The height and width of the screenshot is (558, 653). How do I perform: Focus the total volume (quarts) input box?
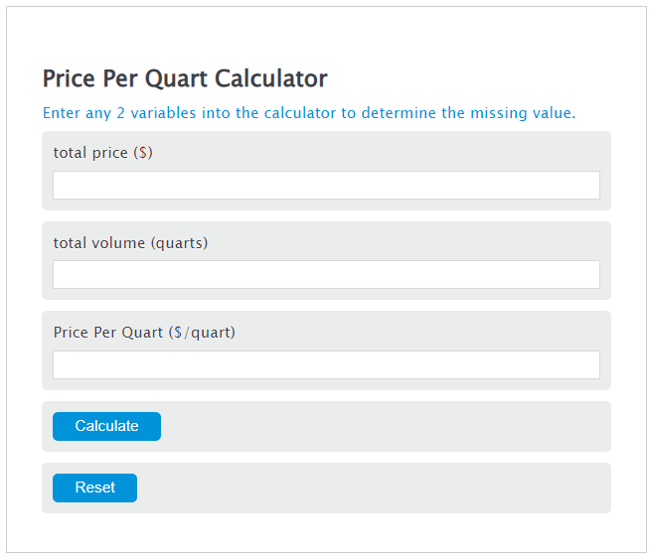(x=326, y=274)
